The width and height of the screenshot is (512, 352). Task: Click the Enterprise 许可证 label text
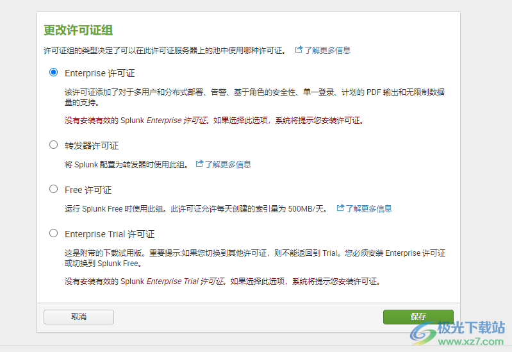coord(99,73)
